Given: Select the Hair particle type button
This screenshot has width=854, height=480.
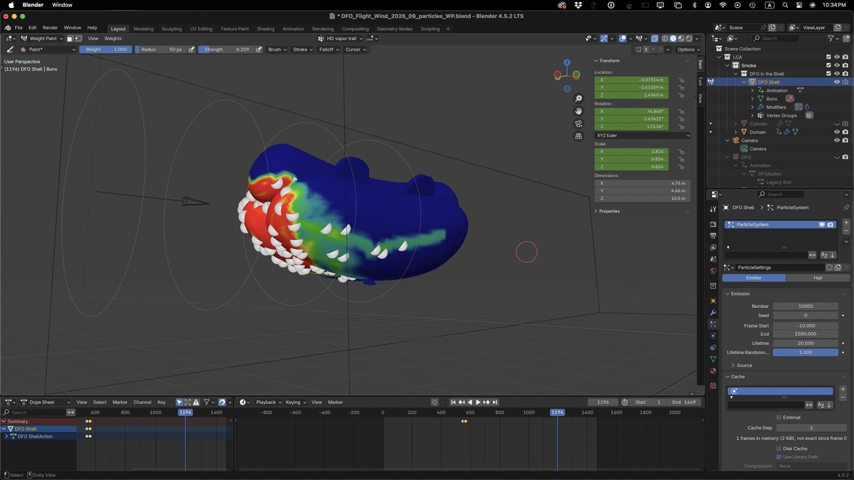Looking at the screenshot, I should (817, 277).
